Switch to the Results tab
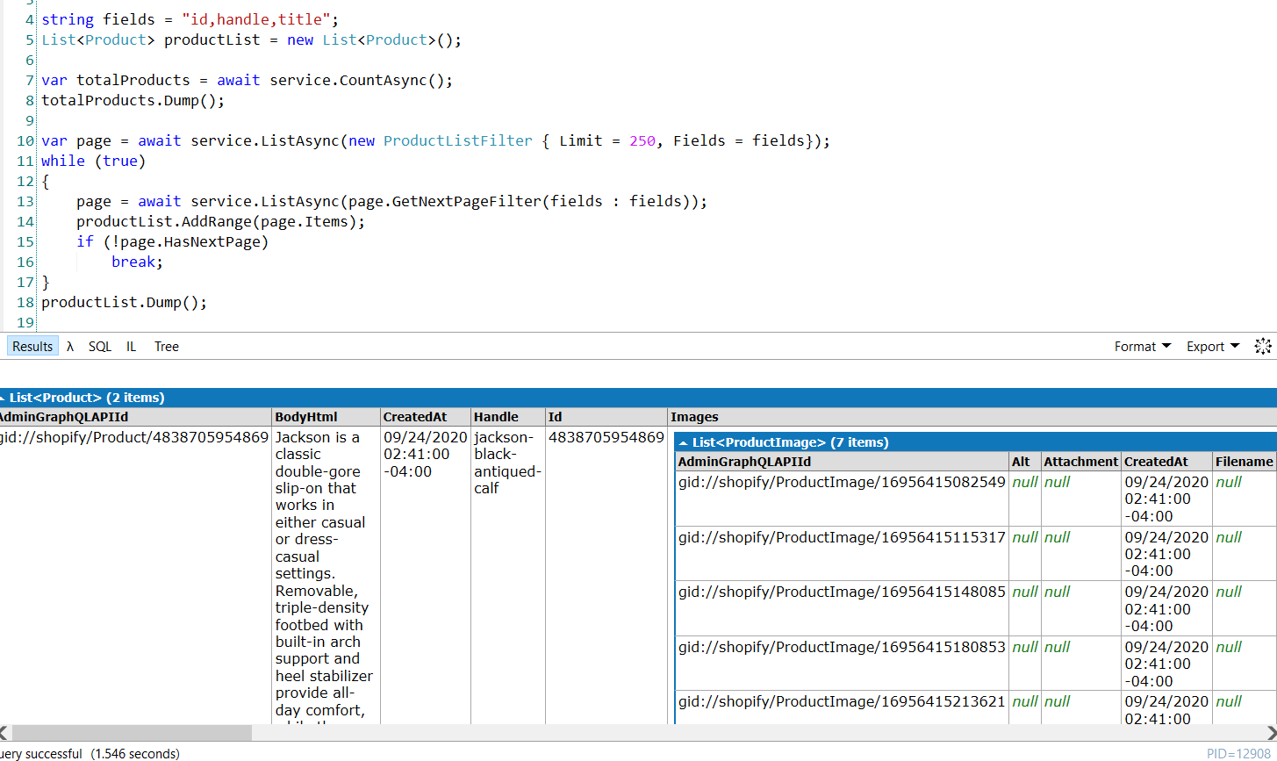 coord(32,346)
